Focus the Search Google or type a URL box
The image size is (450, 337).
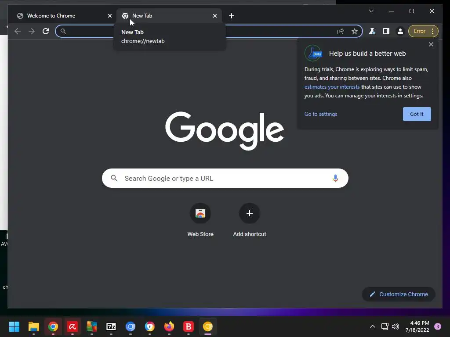click(225, 178)
